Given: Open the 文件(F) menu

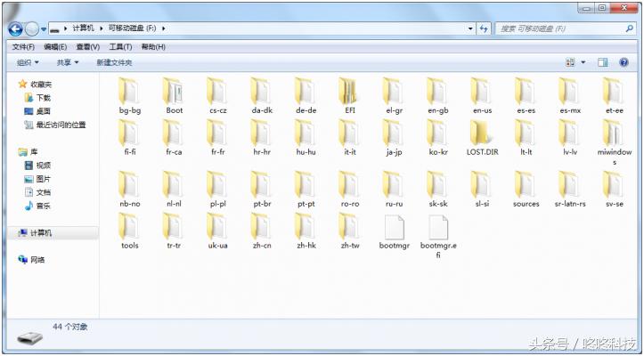Looking at the screenshot, I should click(23, 47).
